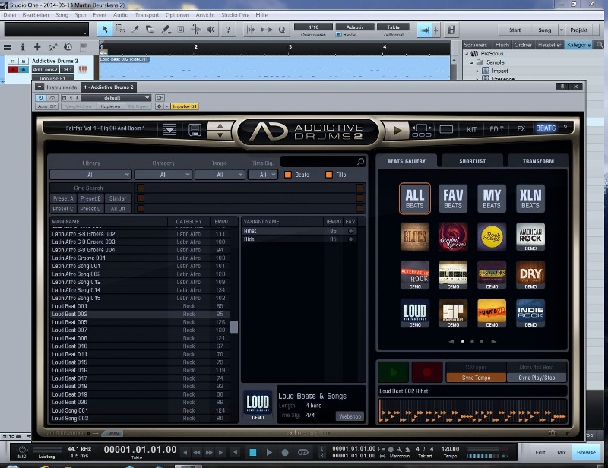Open the Time Sig. filter dropdown

(x=263, y=175)
